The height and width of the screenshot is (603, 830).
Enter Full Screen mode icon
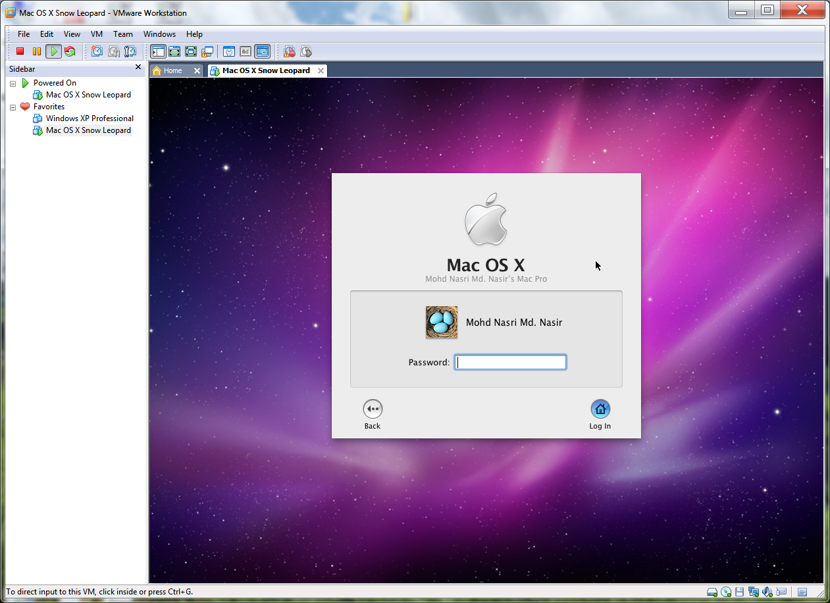(191, 51)
